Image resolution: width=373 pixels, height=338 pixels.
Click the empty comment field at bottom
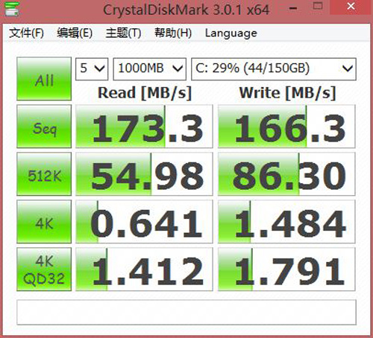tap(186, 312)
